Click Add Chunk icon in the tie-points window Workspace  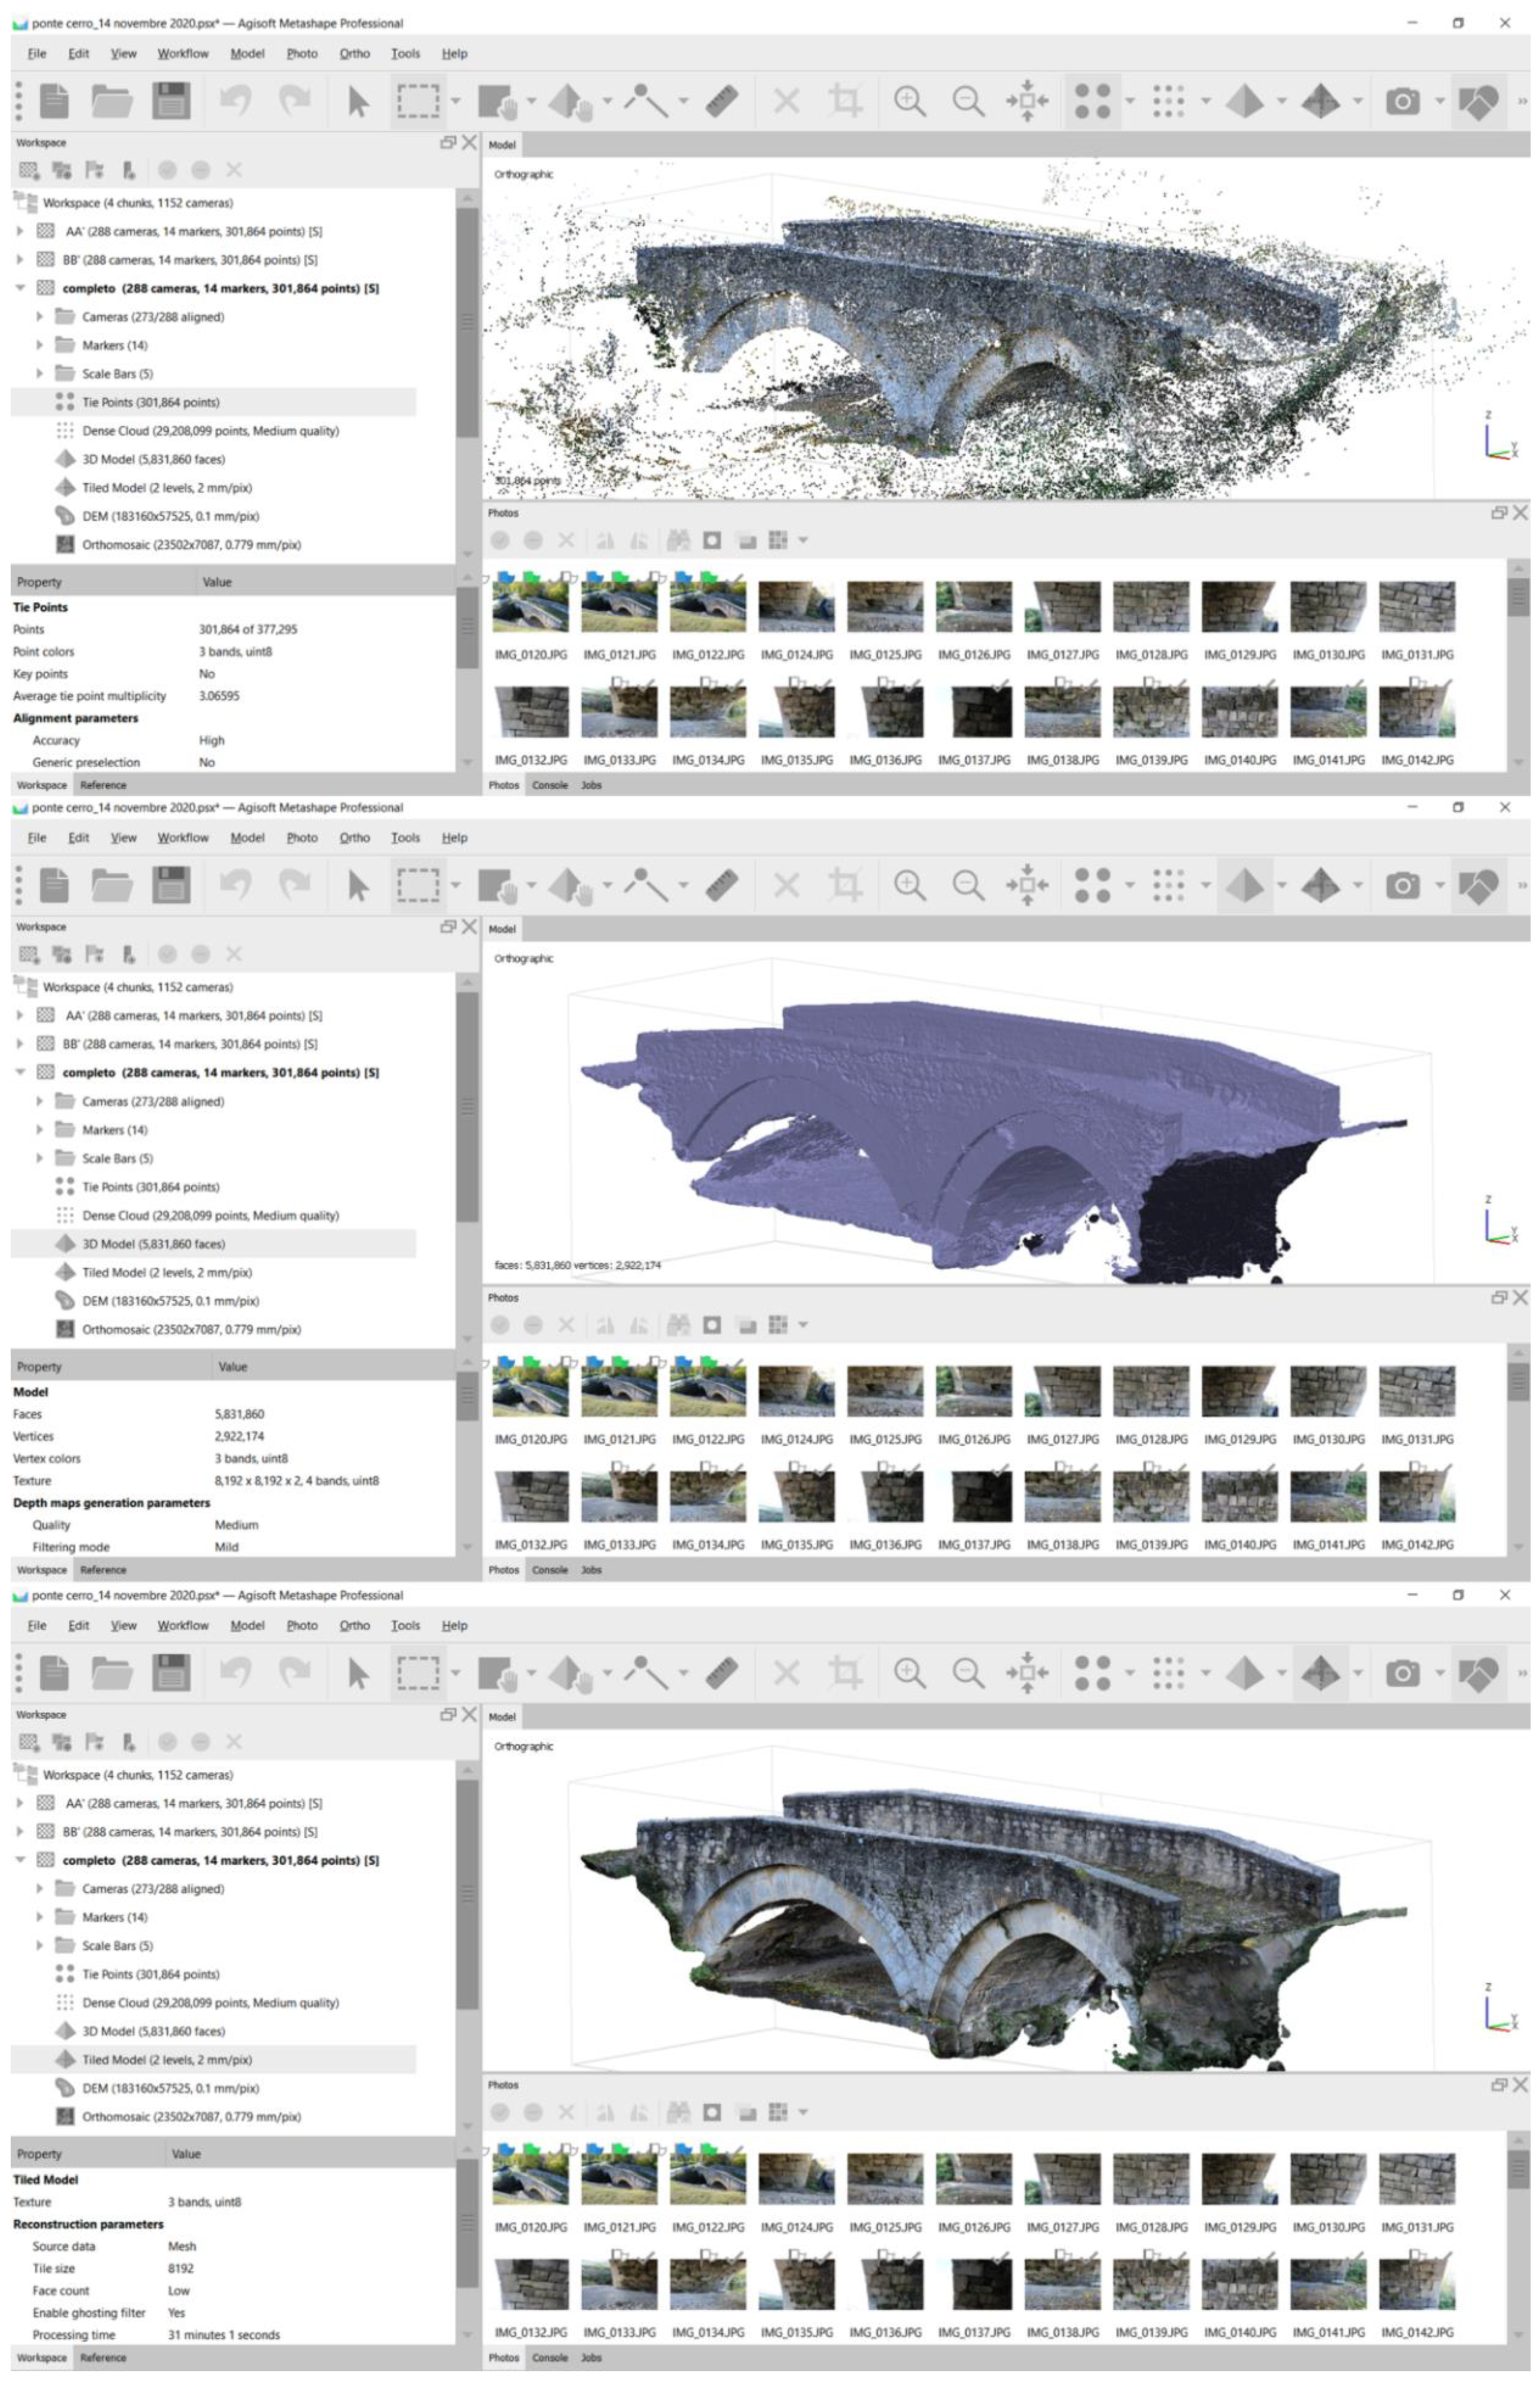[x=29, y=170]
